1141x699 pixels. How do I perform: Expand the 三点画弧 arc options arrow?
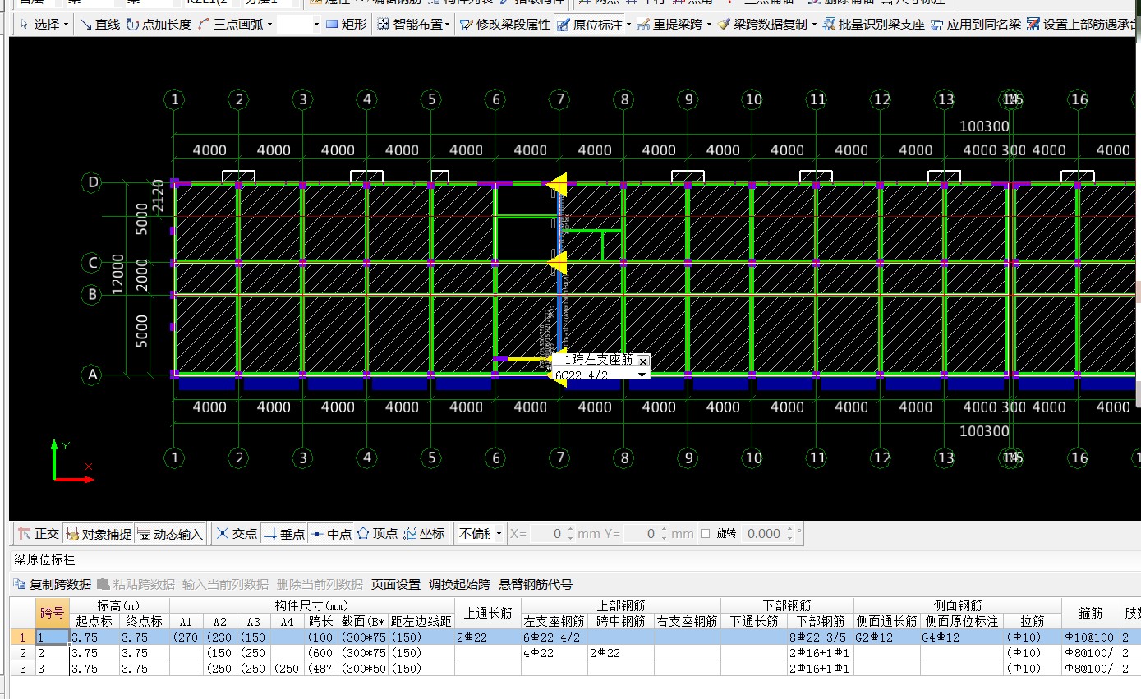269,25
